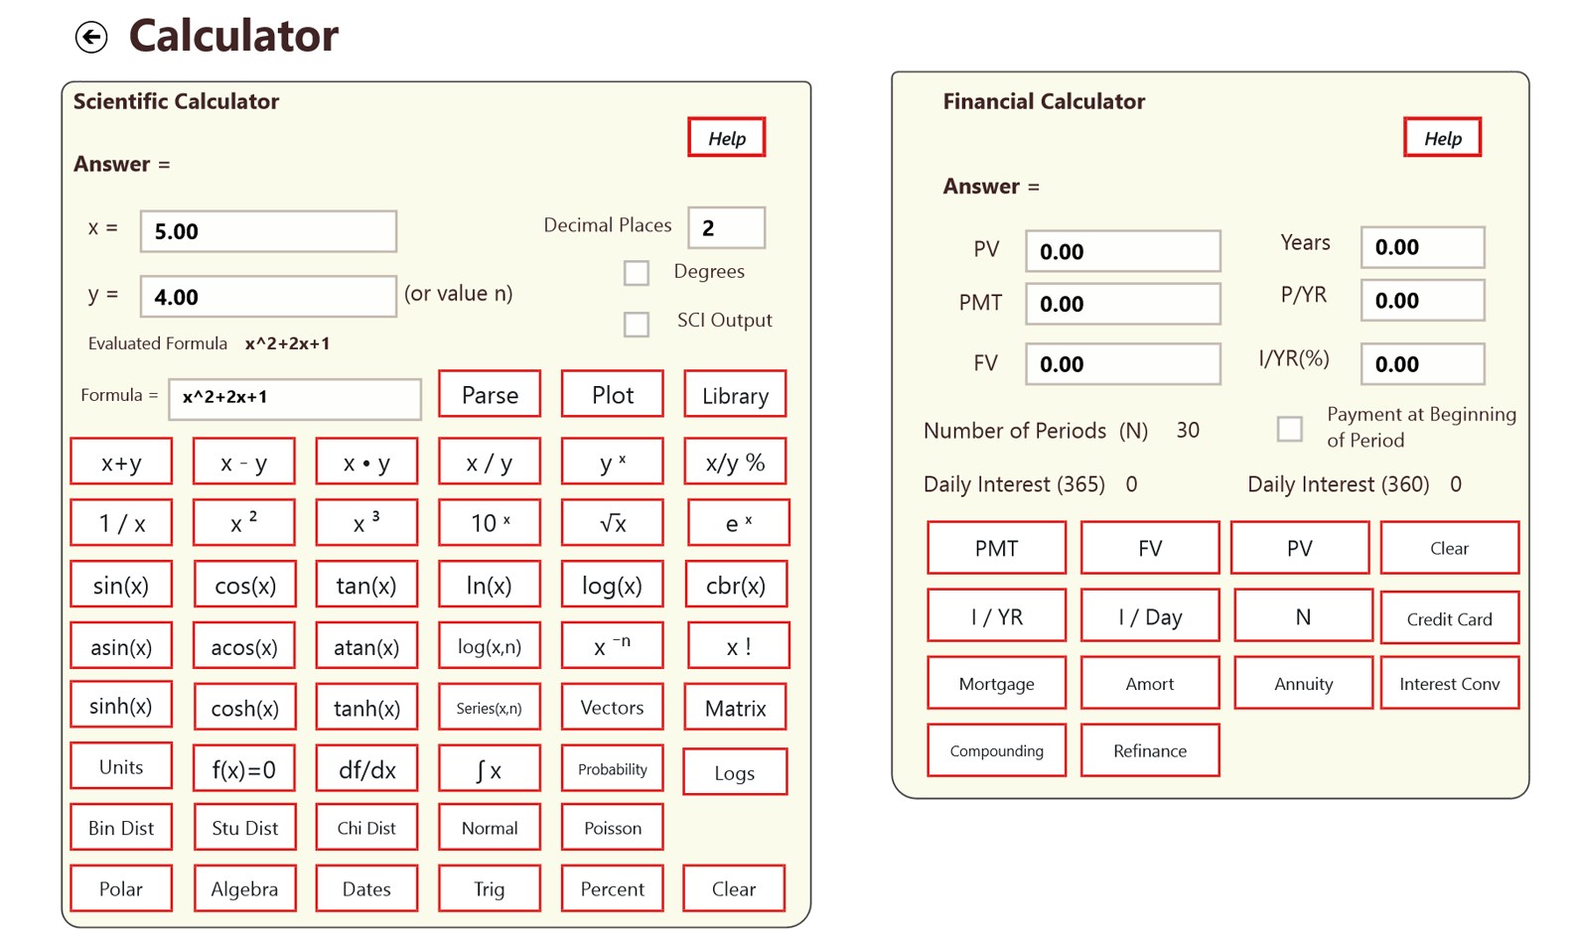This screenshot has height=938, width=1578.
Task: Open the formula Library
Action: [x=735, y=395]
